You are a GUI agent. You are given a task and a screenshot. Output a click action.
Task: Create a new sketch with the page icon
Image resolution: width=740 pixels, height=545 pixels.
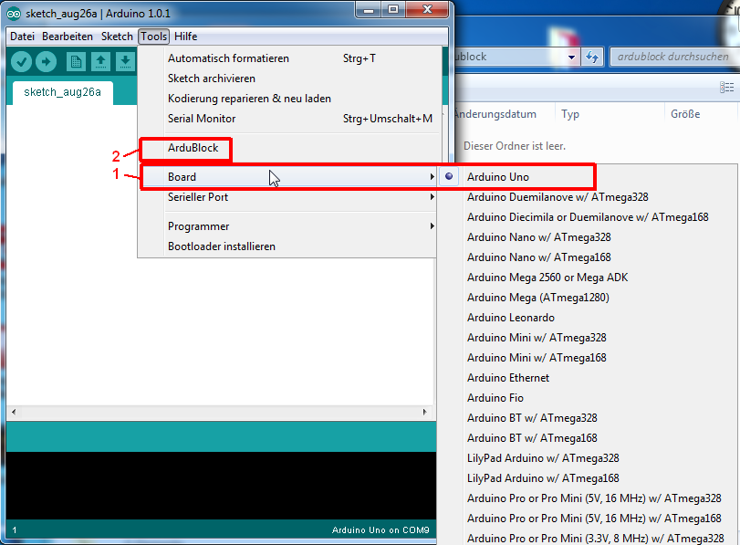(76, 62)
